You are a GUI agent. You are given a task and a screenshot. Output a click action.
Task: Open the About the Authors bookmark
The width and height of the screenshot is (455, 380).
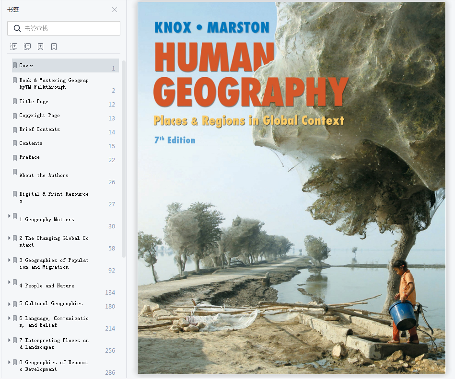[x=44, y=175]
